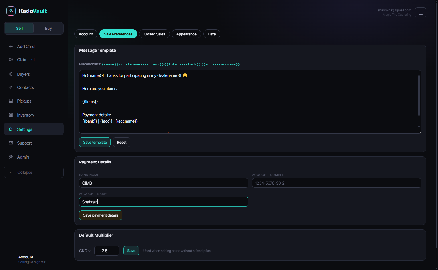This screenshot has width=438, height=270.
Task: Switch to the Appearance tab
Action: tap(186, 34)
